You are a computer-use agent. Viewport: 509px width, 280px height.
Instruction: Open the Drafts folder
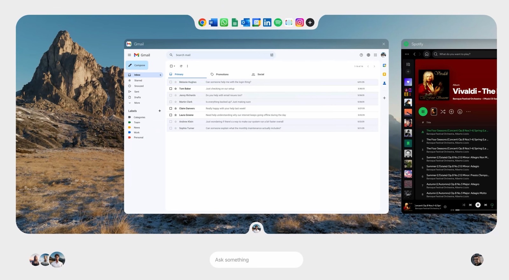[137, 97]
